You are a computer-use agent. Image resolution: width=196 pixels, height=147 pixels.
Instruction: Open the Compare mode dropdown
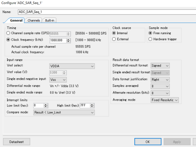(64, 112)
